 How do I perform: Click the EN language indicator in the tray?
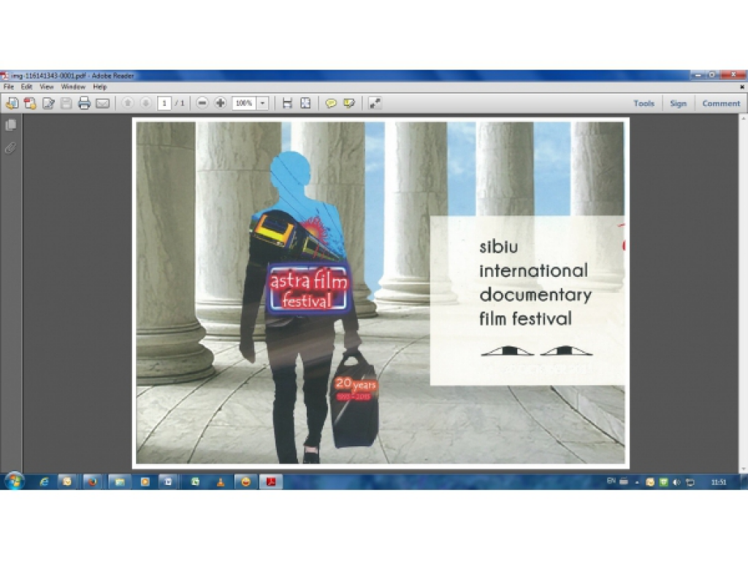(611, 481)
